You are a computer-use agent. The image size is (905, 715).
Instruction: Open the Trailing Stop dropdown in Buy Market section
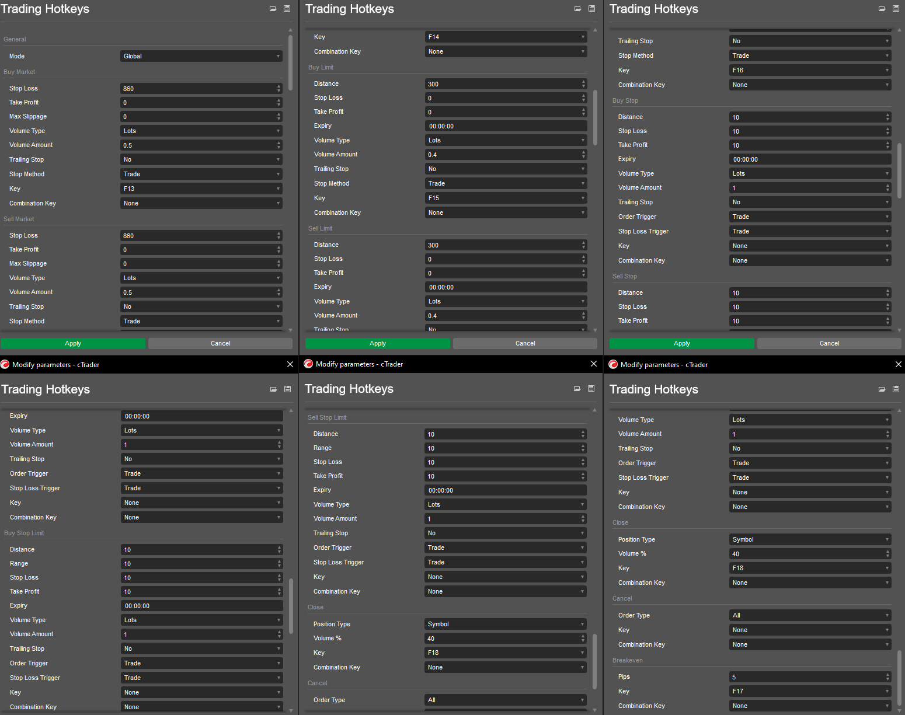[x=201, y=159]
